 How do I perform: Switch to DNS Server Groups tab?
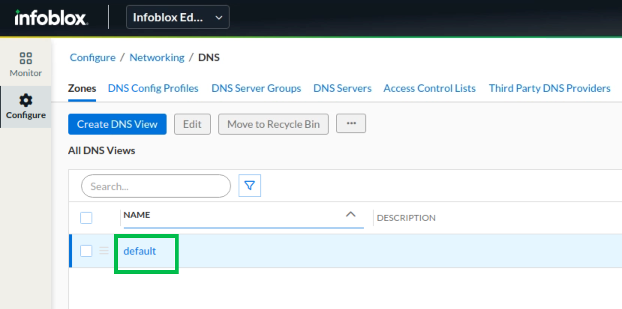point(256,88)
